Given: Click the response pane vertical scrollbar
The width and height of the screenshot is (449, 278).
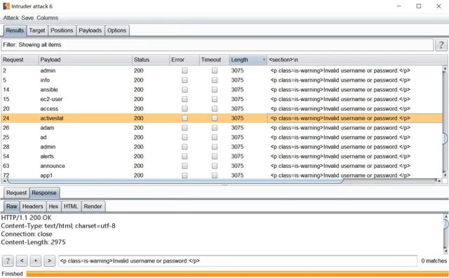Looking at the screenshot, I should tap(446, 234).
